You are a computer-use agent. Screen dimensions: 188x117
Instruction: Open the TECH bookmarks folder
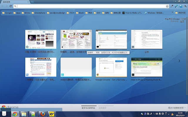(x=70, y=13)
